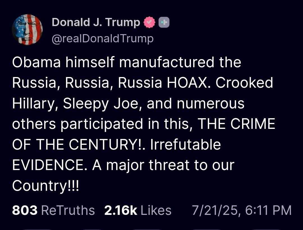This screenshot has width=303, height=230.
Task: Click the word Country!!! ending the post
Action: (x=45, y=186)
